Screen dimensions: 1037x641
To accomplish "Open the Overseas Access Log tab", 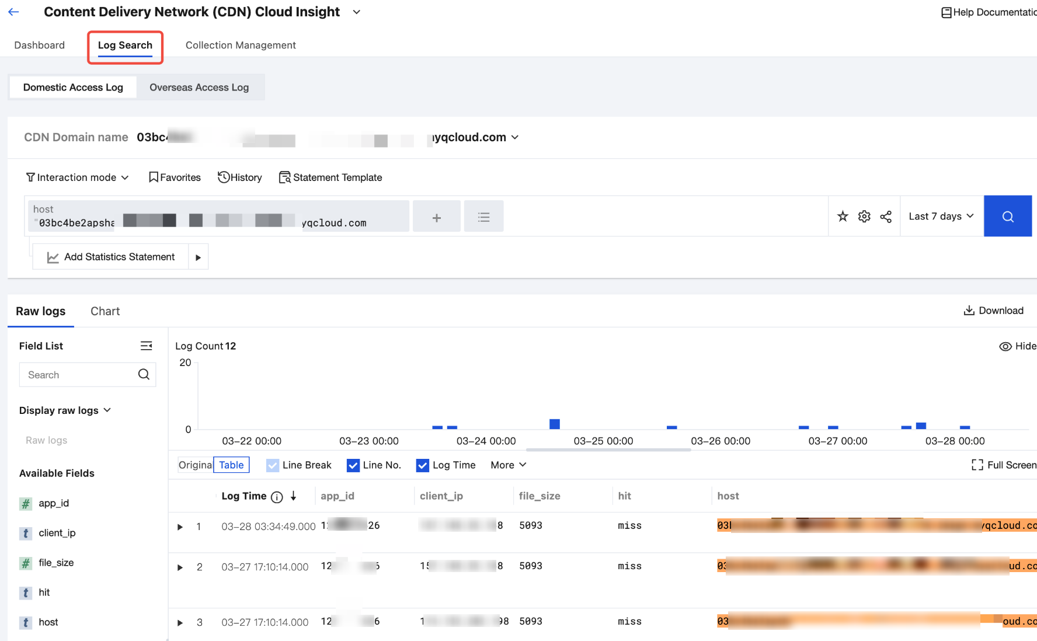I will point(199,88).
